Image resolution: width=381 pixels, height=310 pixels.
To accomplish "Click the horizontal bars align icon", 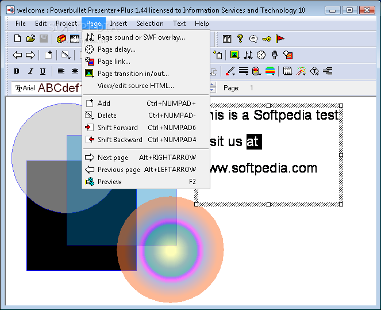I will pyautogui.click(x=328, y=71).
